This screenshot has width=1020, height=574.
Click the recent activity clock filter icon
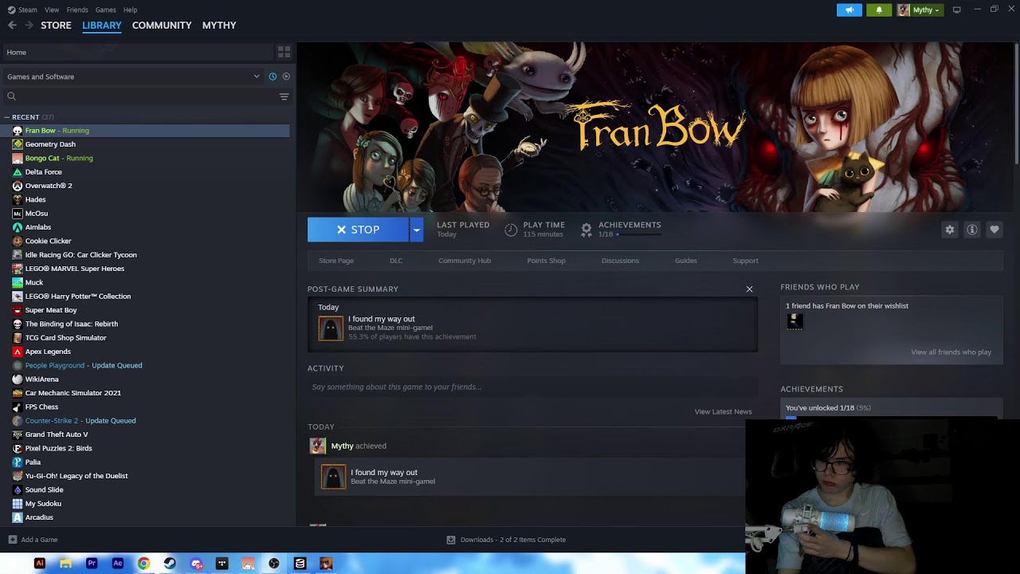[x=273, y=77]
